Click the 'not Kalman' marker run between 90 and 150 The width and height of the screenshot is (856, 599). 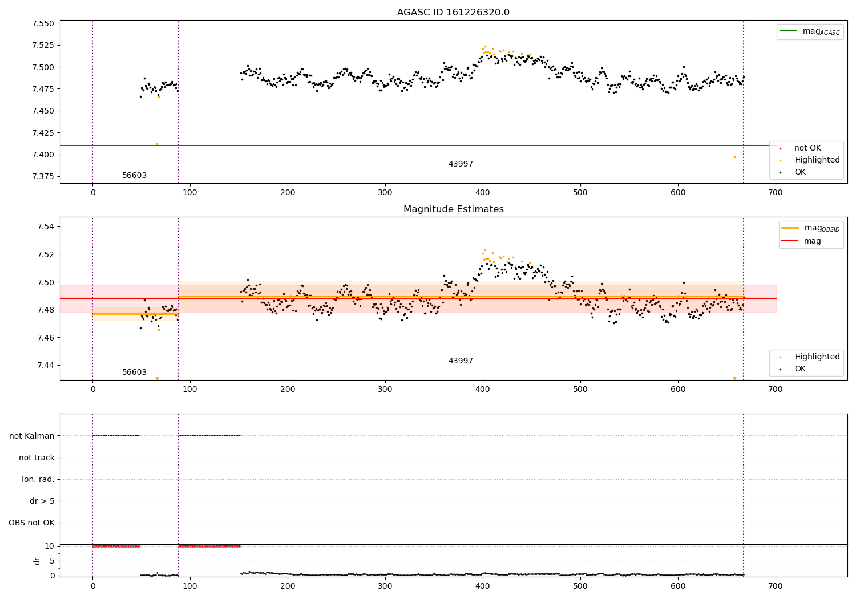click(209, 436)
